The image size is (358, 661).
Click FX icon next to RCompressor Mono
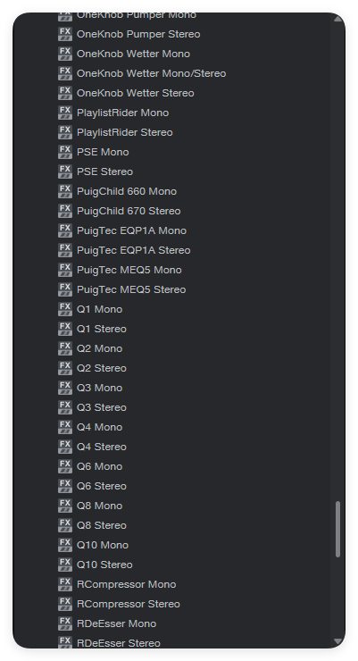tap(65, 584)
